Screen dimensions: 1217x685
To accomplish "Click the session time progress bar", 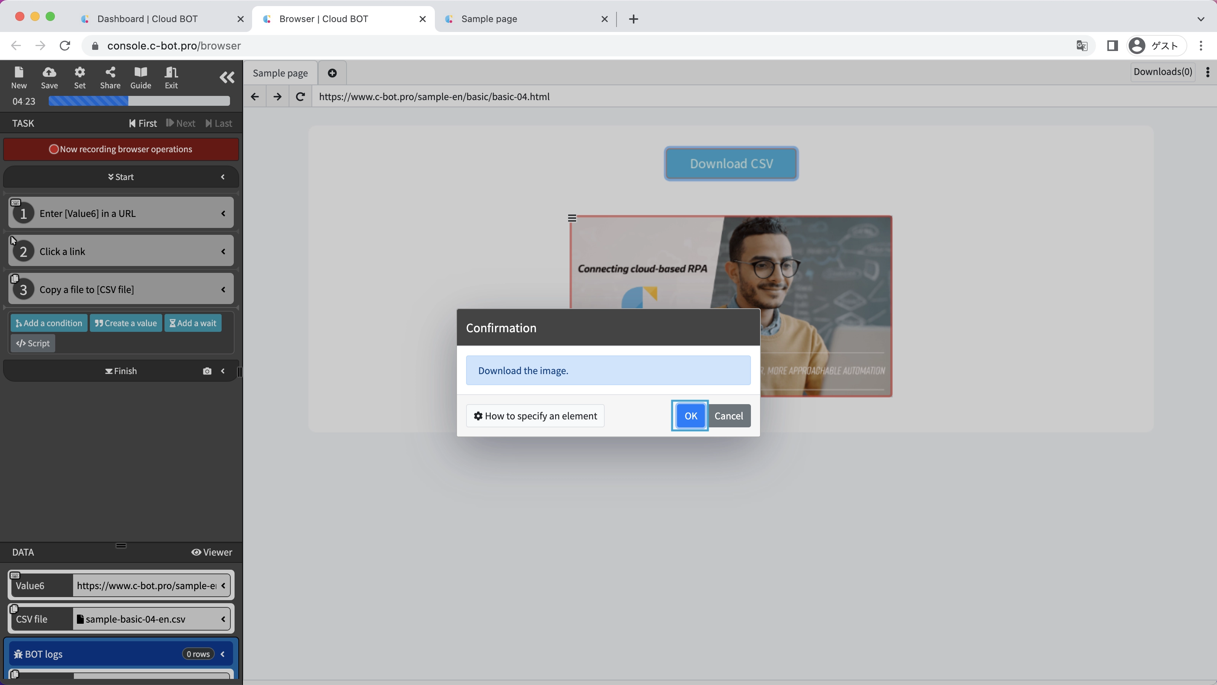I will tap(139, 101).
